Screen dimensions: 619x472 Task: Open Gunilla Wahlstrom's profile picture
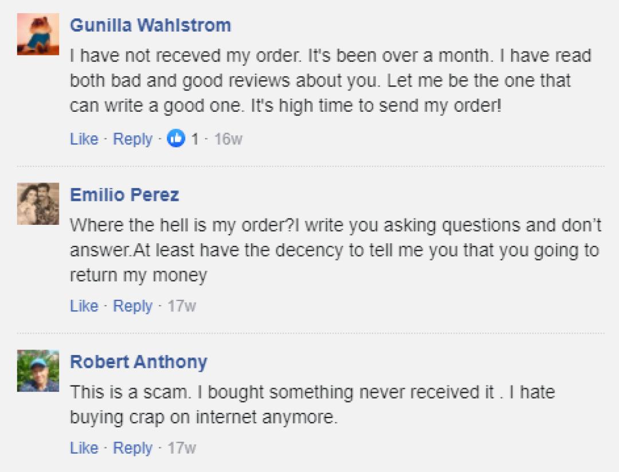38,34
